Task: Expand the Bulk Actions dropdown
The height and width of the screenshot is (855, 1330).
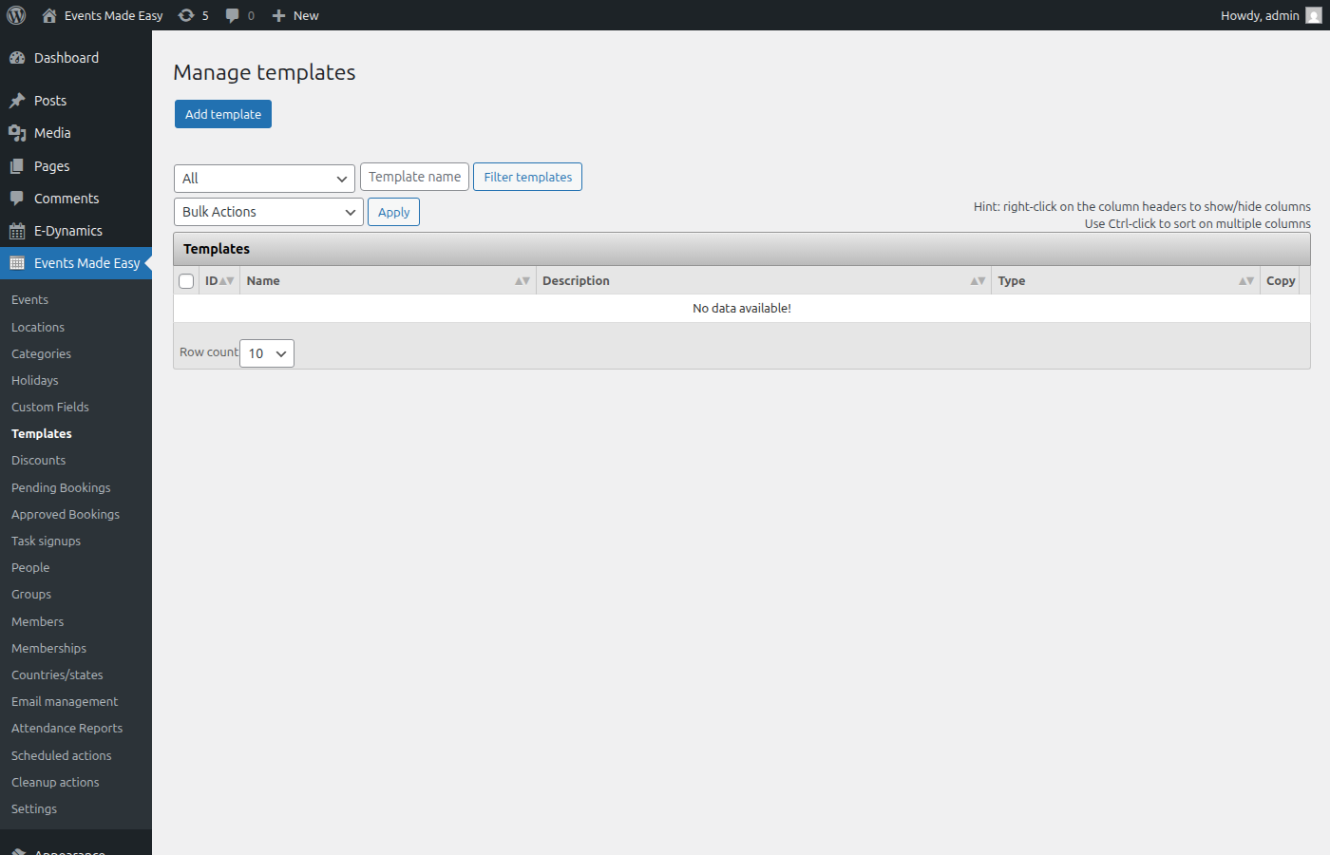Action: (268, 211)
